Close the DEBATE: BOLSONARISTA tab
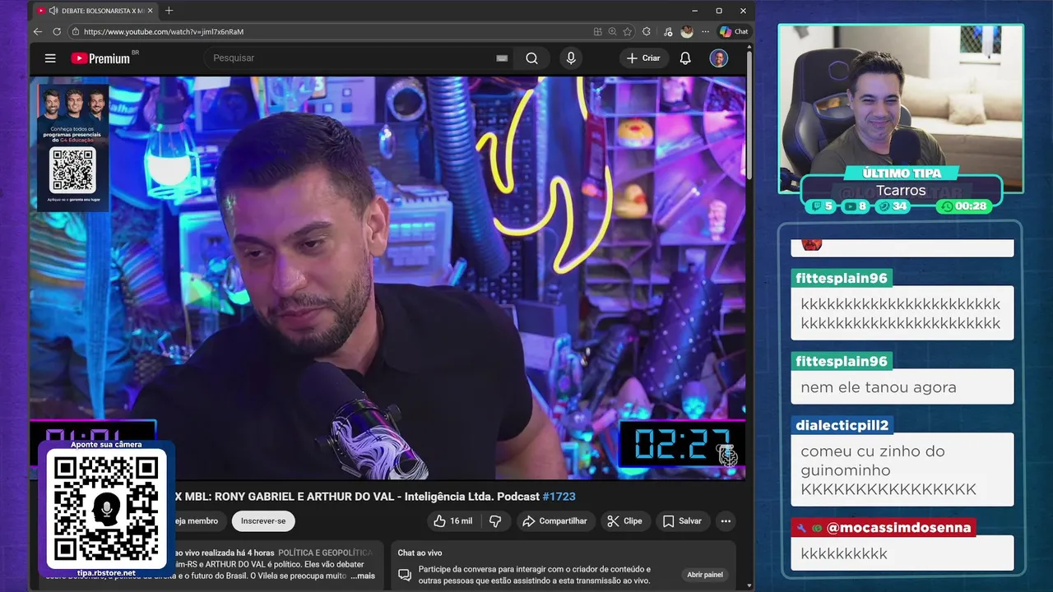 [x=150, y=11]
